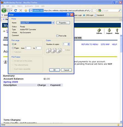Click the Number of copies spinner

pyautogui.click(x=69, y=44)
